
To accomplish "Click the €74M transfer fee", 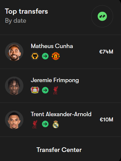I will 106,52.
